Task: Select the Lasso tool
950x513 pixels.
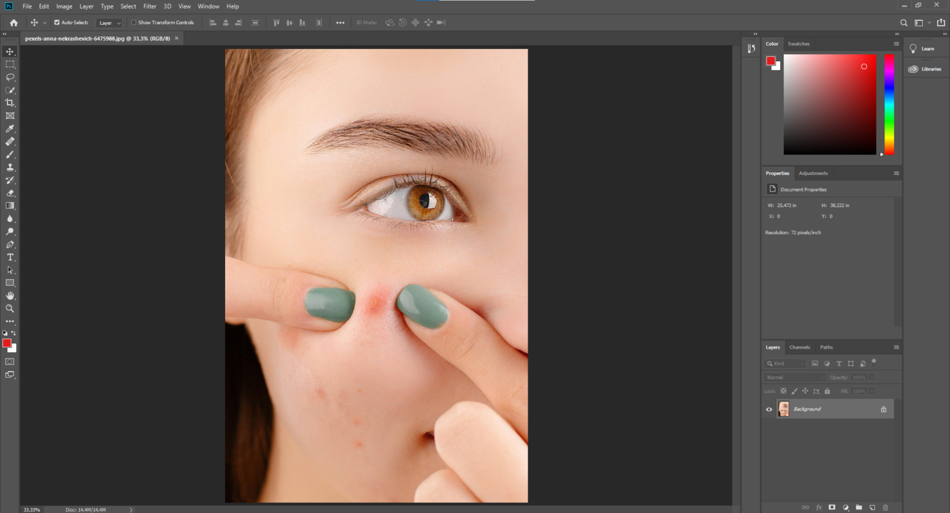Action: (x=10, y=77)
